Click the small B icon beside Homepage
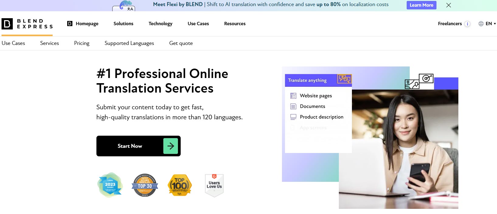This screenshot has height=214, width=497. click(x=70, y=24)
